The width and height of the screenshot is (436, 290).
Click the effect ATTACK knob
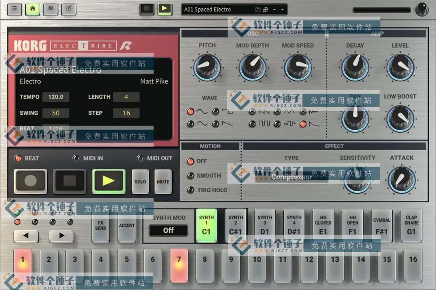401,180
